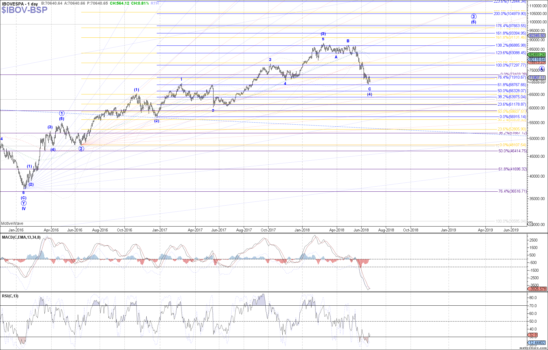
Task: Select the 138.2%(86885.98) Fibonacci label
Action: click(511, 45)
